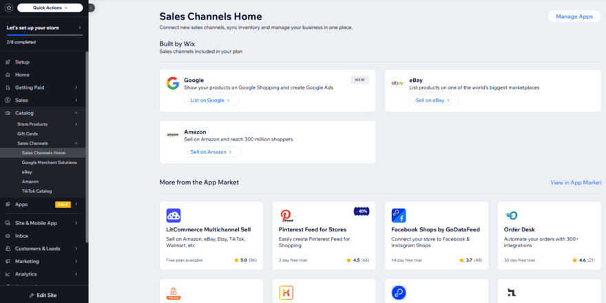Click the Facebook Shops GoDataFeed icon

399,216
